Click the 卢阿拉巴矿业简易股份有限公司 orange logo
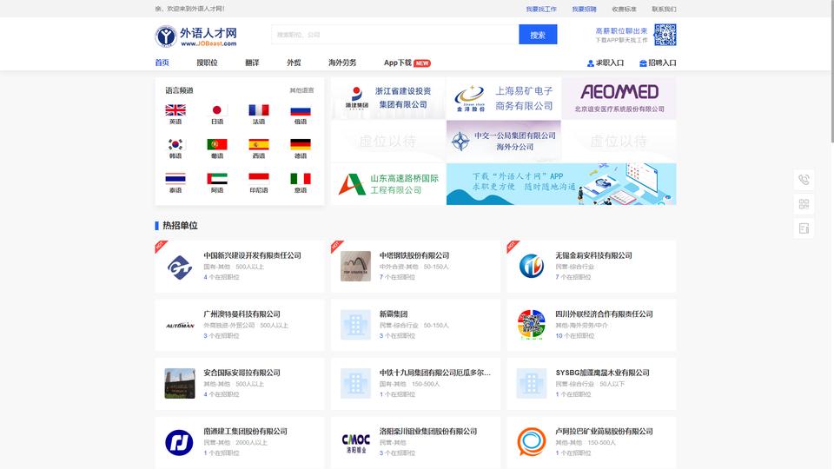Image resolution: width=834 pixels, height=469 pixels. pos(532,442)
